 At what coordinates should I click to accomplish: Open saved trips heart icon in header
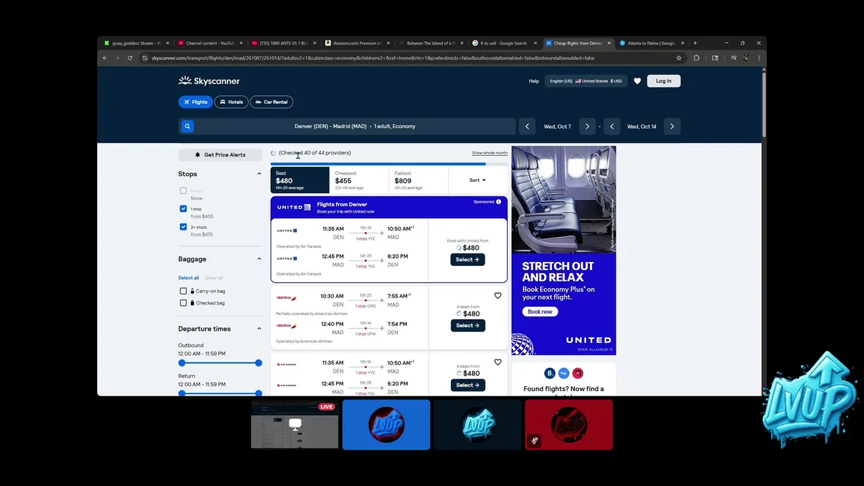[637, 81]
